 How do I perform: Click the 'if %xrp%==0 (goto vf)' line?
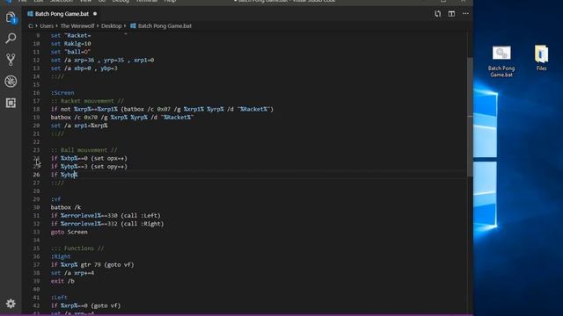click(85, 305)
